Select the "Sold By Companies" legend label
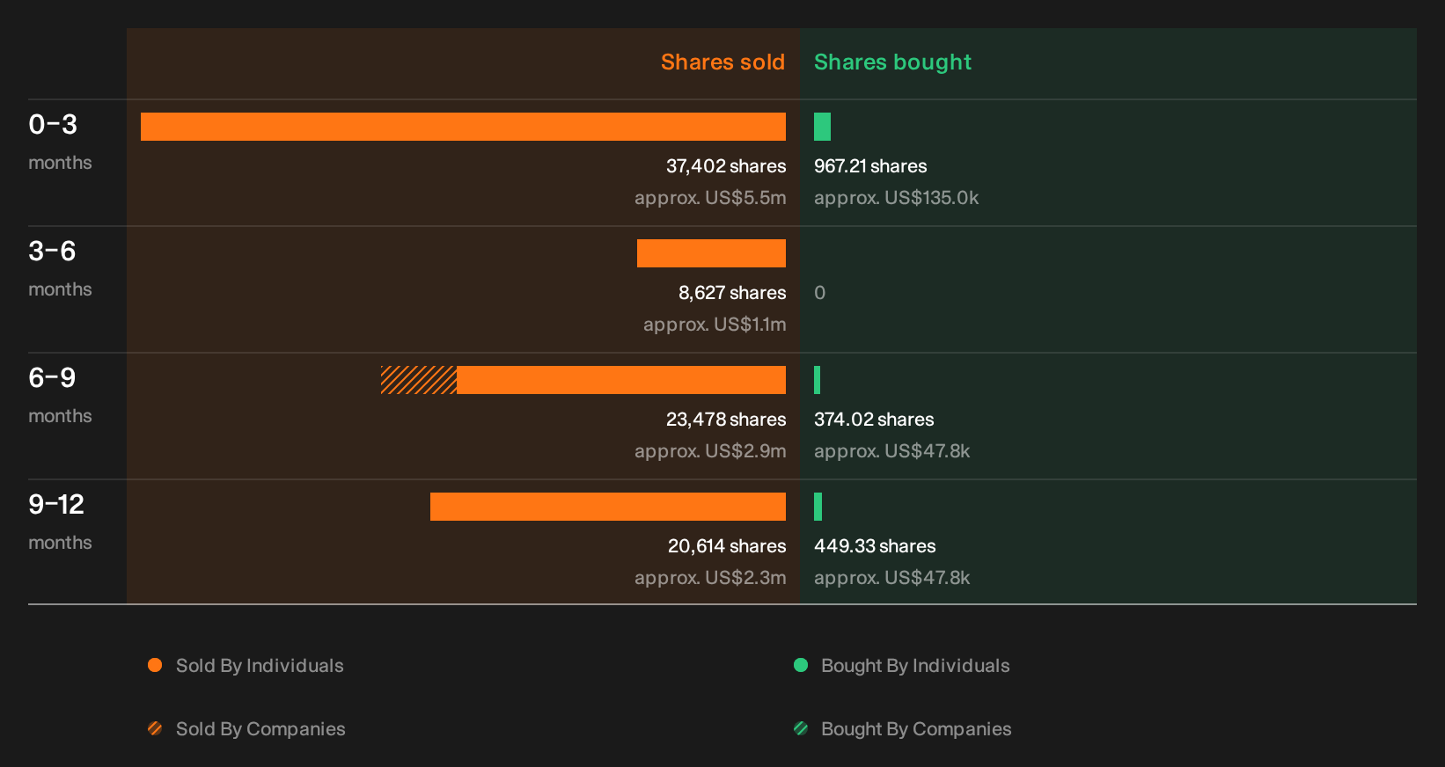 pyautogui.click(x=260, y=729)
